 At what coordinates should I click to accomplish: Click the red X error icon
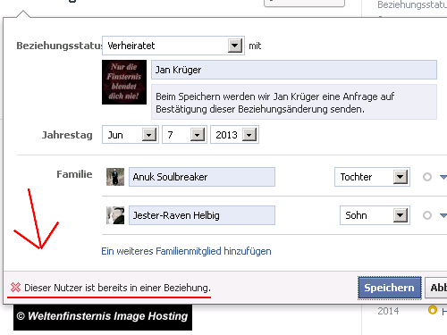[x=15, y=288]
